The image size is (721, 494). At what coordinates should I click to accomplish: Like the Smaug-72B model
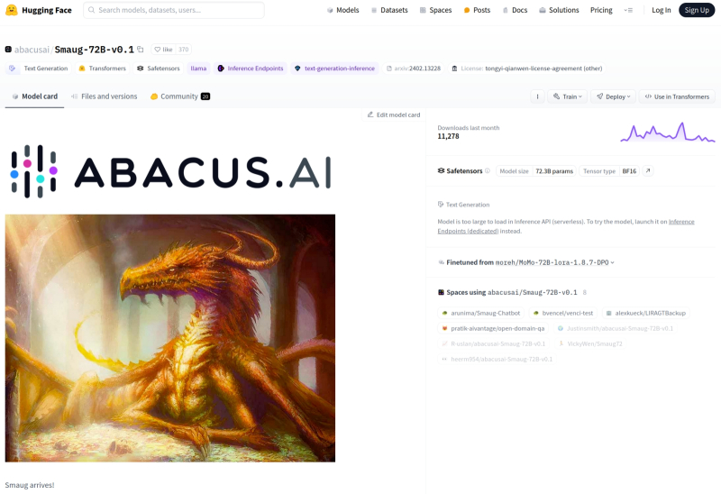[x=163, y=50]
